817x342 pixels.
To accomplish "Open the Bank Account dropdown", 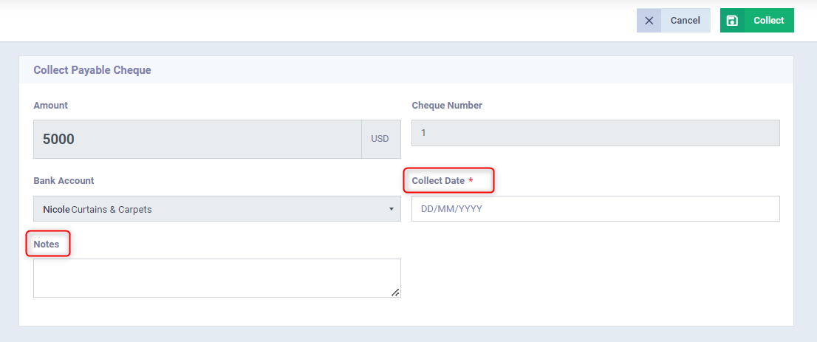I will tap(217, 209).
